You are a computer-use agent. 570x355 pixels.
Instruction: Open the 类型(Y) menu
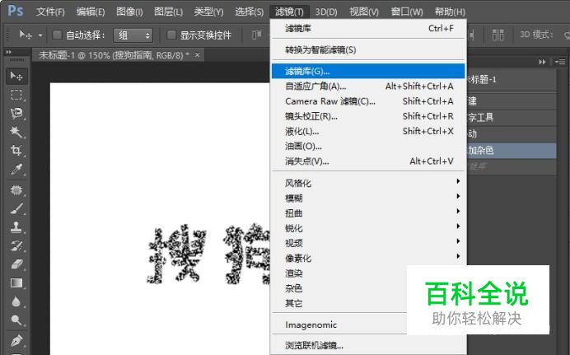[x=208, y=12]
